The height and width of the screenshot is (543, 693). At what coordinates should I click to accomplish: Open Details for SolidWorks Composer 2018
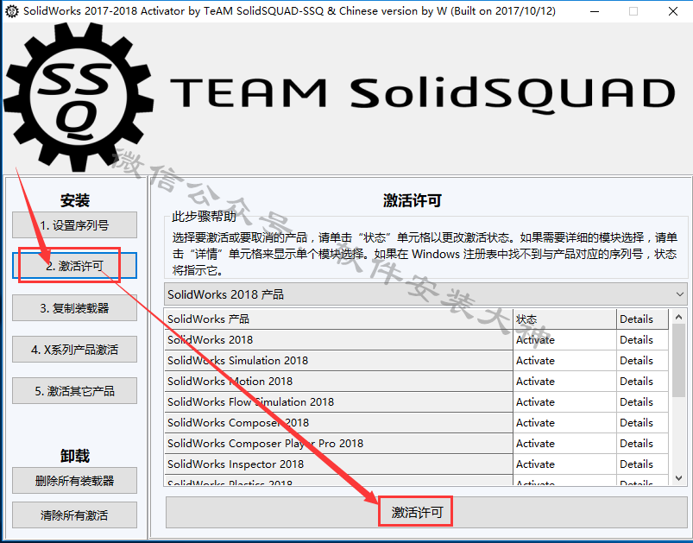coord(643,423)
